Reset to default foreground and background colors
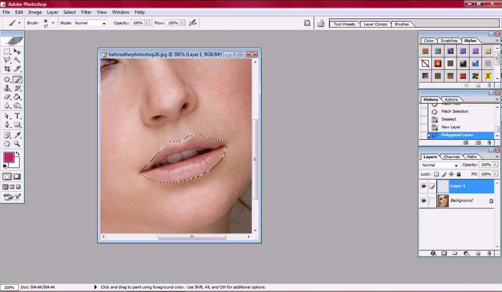This screenshot has height=292, width=502. pos(5,166)
